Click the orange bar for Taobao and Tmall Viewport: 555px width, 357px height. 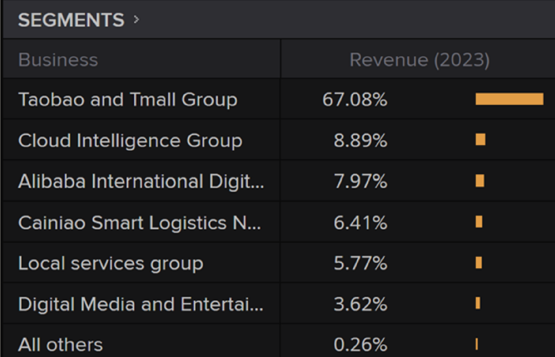(x=509, y=99)
